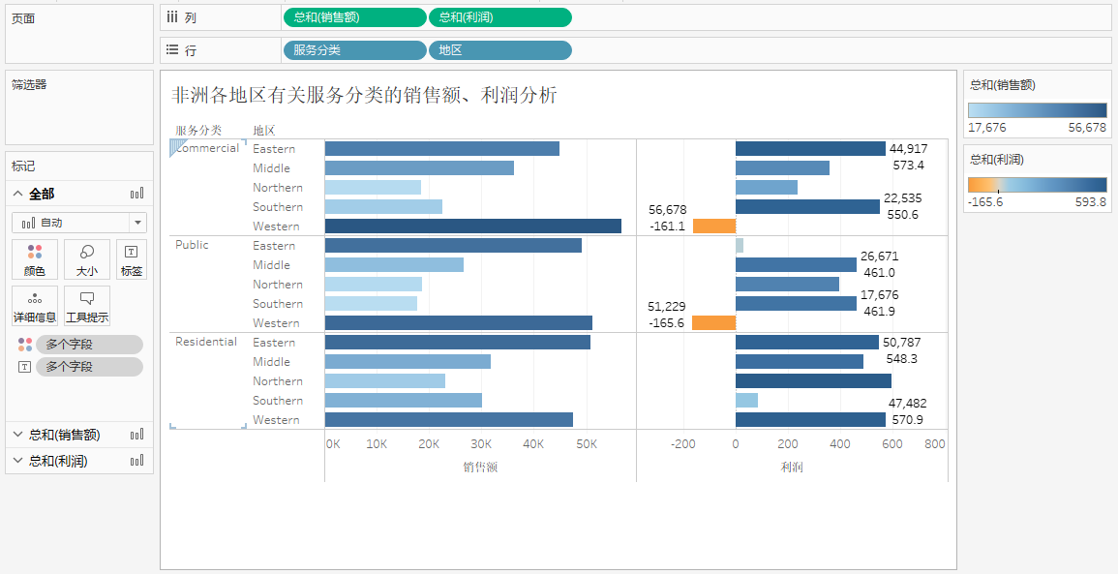The height and width of the screenshot is (574, 1118).
Task: Click the color icon beside first 多个字段 pill
Action: (25, 345)
